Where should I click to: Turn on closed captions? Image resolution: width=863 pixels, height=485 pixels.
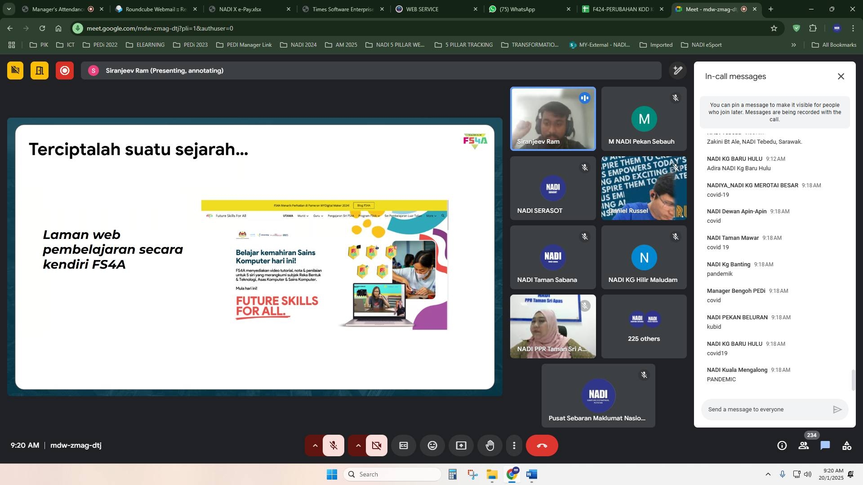click(x=404, y=445)
